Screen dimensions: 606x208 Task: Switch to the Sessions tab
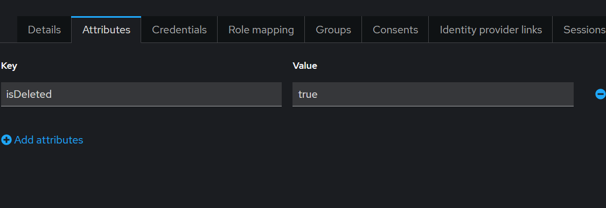tap(580, 30)
